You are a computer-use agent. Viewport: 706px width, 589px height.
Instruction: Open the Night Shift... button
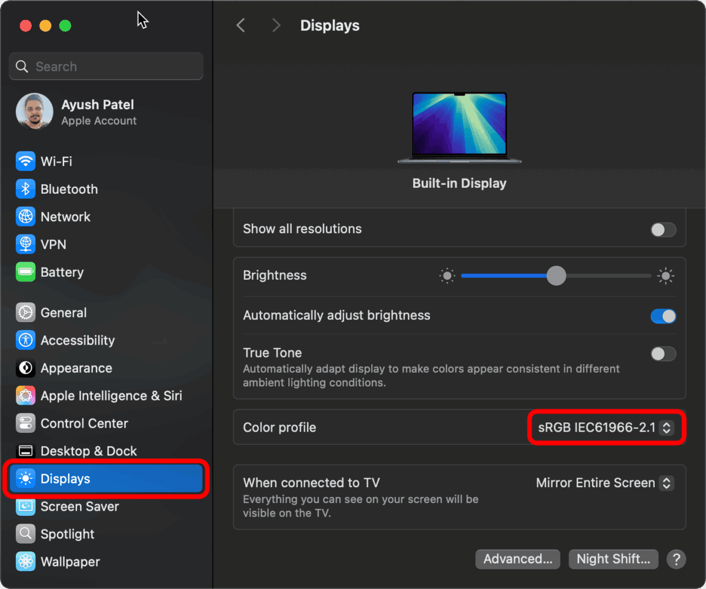[x=613, y=559]
